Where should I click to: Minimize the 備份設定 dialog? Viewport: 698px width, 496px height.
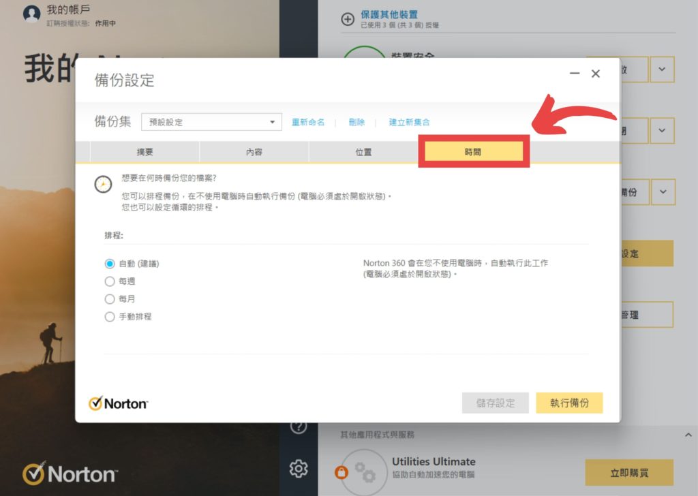pos(575,74)
